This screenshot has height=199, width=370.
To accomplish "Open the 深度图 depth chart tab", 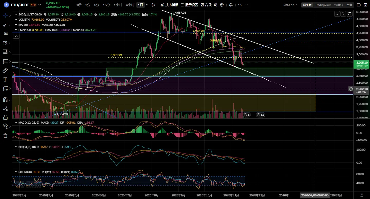I will [x=339, y=5].
